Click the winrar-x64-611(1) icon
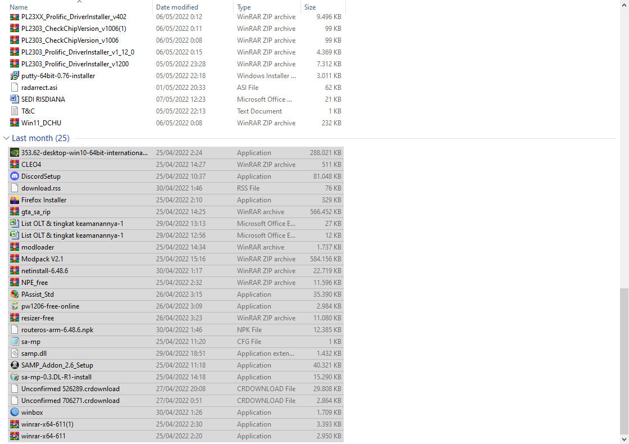This screenshot has height=444, width=629. [15, 424]
